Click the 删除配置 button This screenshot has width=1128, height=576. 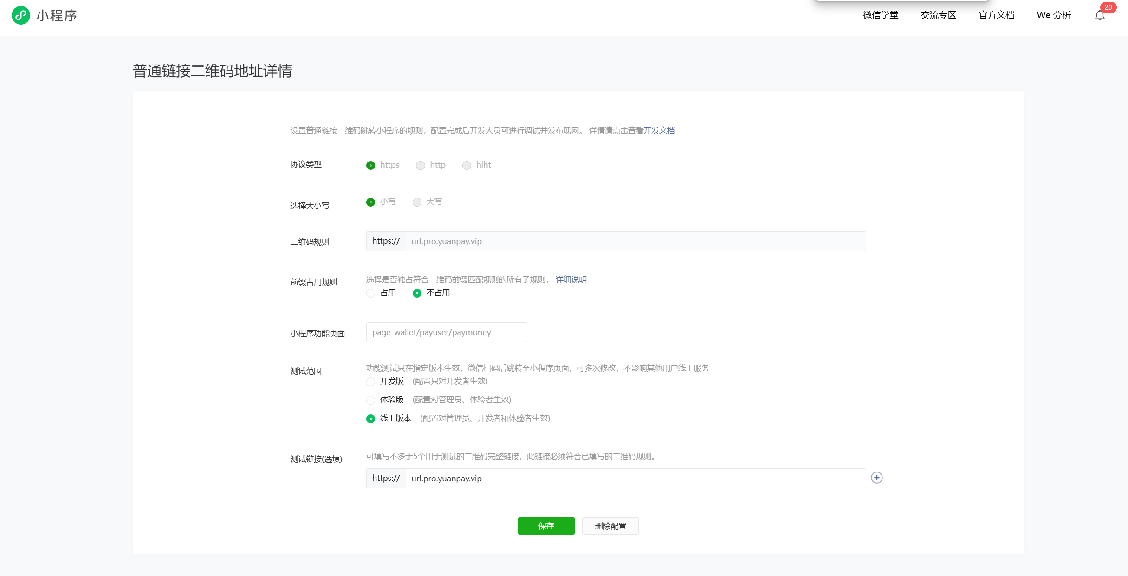610,526
